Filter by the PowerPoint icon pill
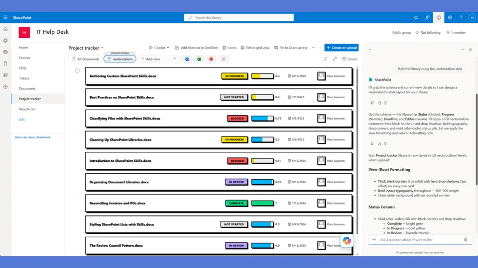 point(211,59)
